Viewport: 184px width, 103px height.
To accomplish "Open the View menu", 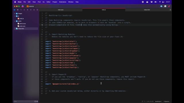I will 34,2.
